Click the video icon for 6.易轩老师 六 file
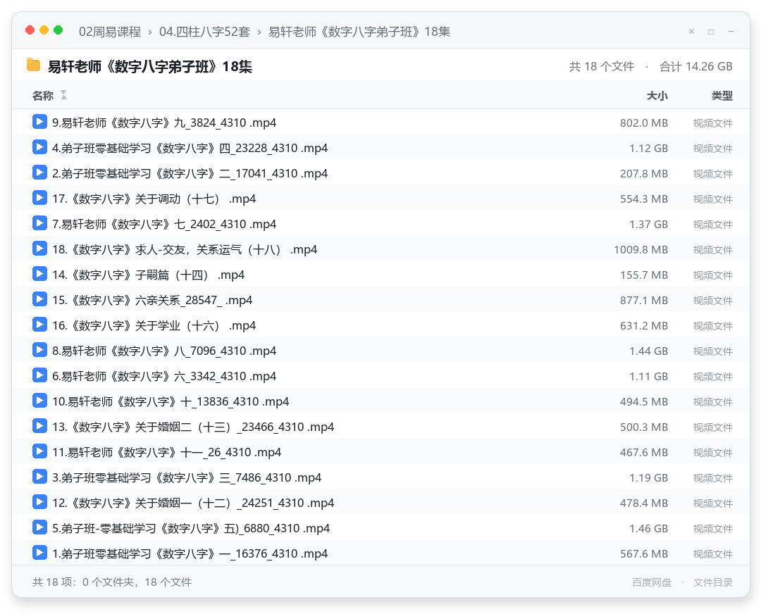Image resolution: width=761 pixels, height=614 pixels. (x=39, y=375)
